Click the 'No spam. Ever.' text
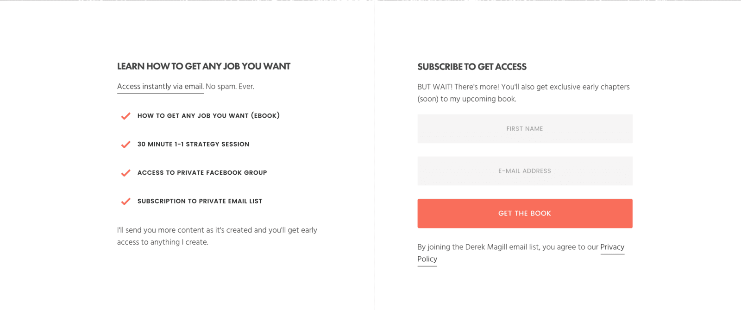 click(x=230, y=86)
